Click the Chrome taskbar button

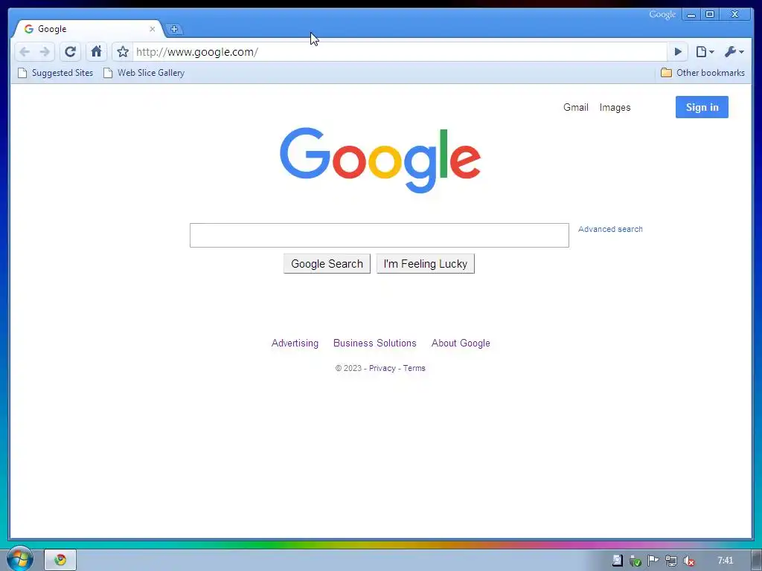tap(60, 561)
